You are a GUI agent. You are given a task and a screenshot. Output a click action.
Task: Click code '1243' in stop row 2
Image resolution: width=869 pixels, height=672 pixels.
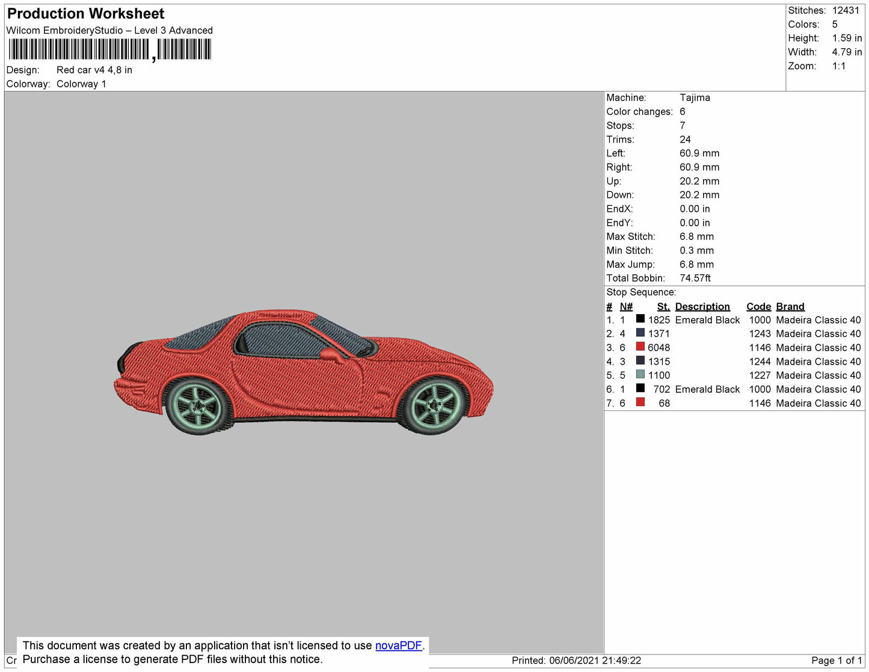760,334
